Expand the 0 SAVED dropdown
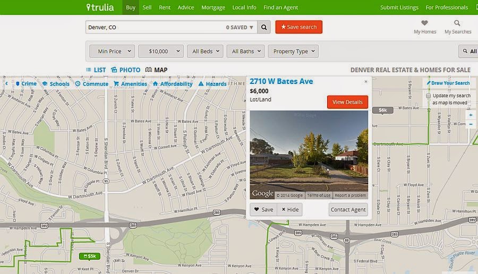Viewport: 478px width, 274px height. click(x=240, y=27)
